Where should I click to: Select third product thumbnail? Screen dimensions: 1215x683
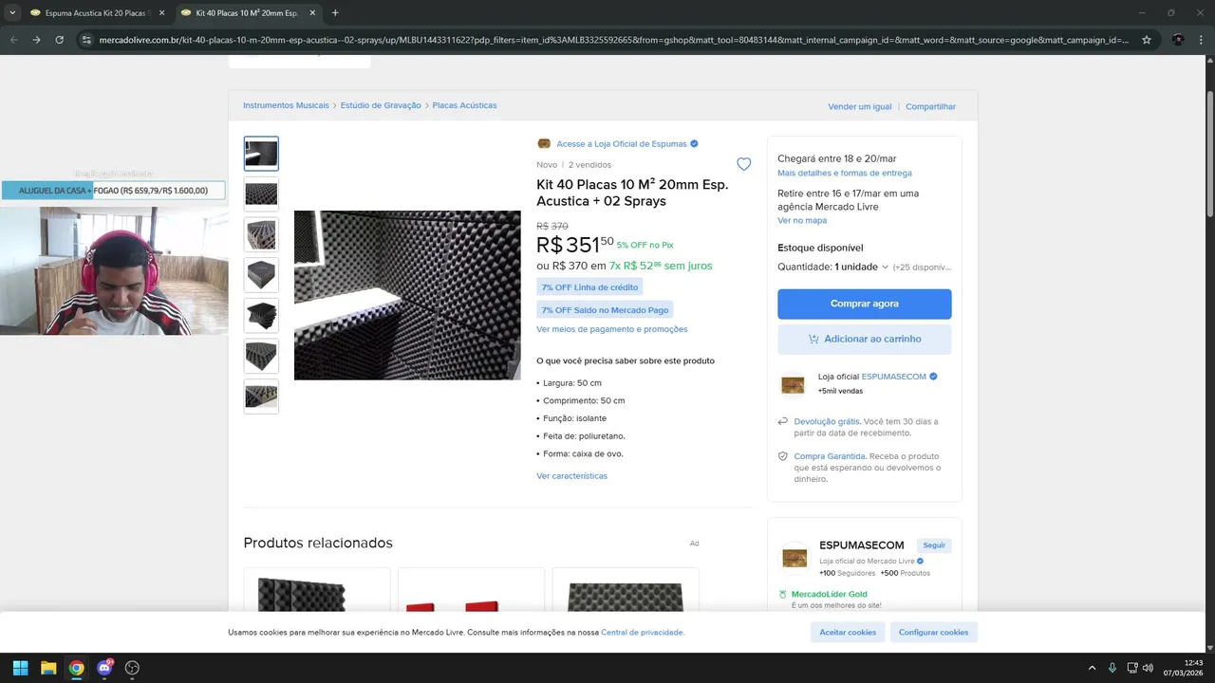click(x=261, y=234)
